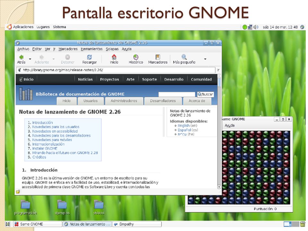Select the Usuarios tab
The height and width of the screenshot is (231, 308).
[x=90, y=101]
